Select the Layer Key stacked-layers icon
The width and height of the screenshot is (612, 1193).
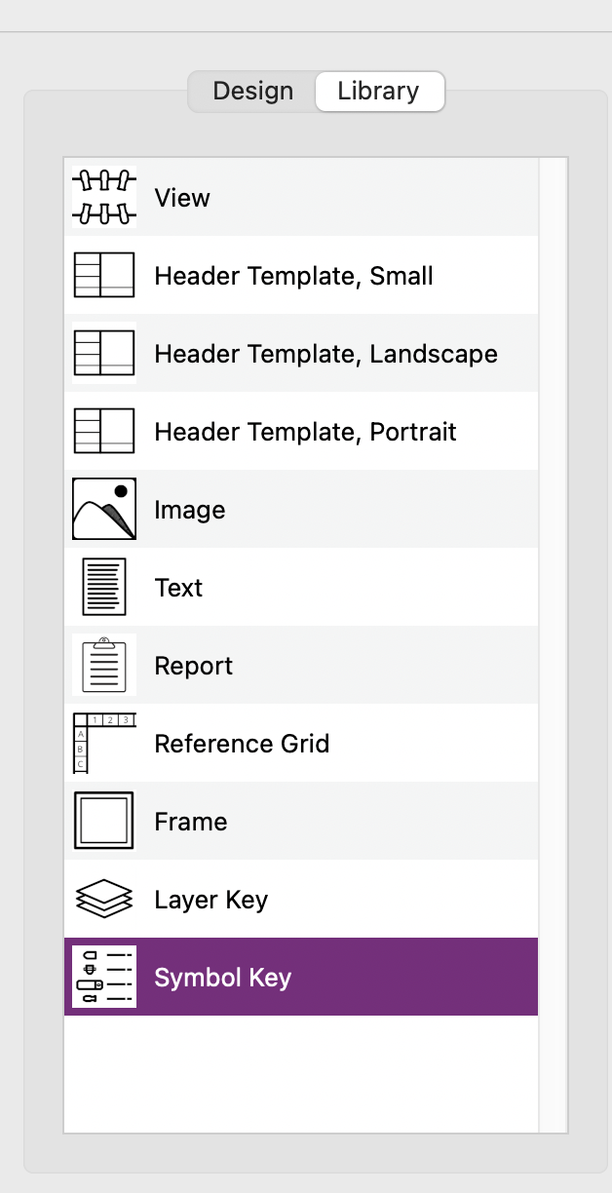click(x=104, y=900)
